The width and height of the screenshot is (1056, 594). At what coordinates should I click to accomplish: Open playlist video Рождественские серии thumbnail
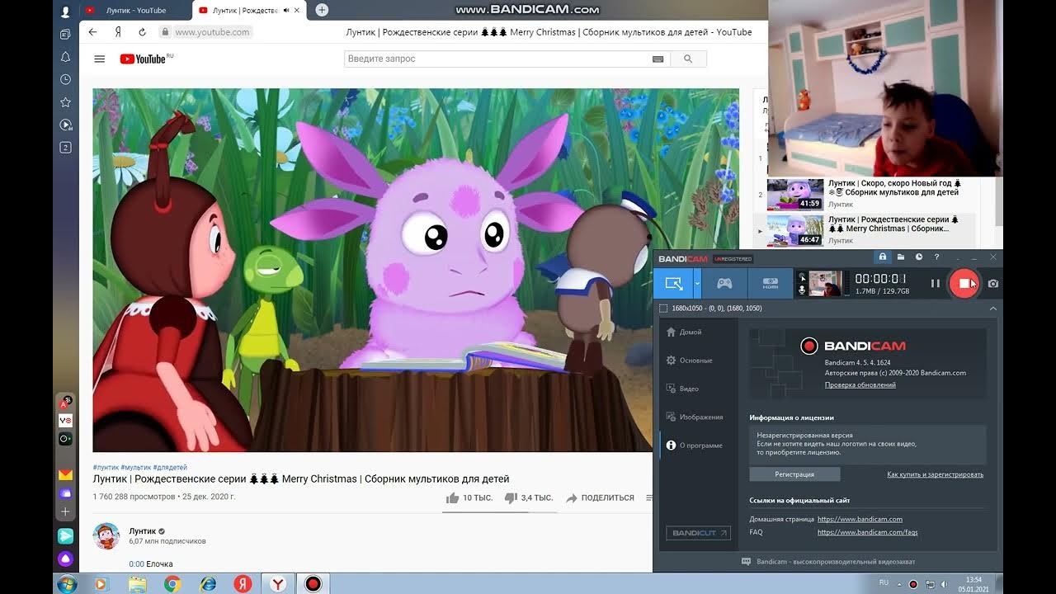coord(795,230)
